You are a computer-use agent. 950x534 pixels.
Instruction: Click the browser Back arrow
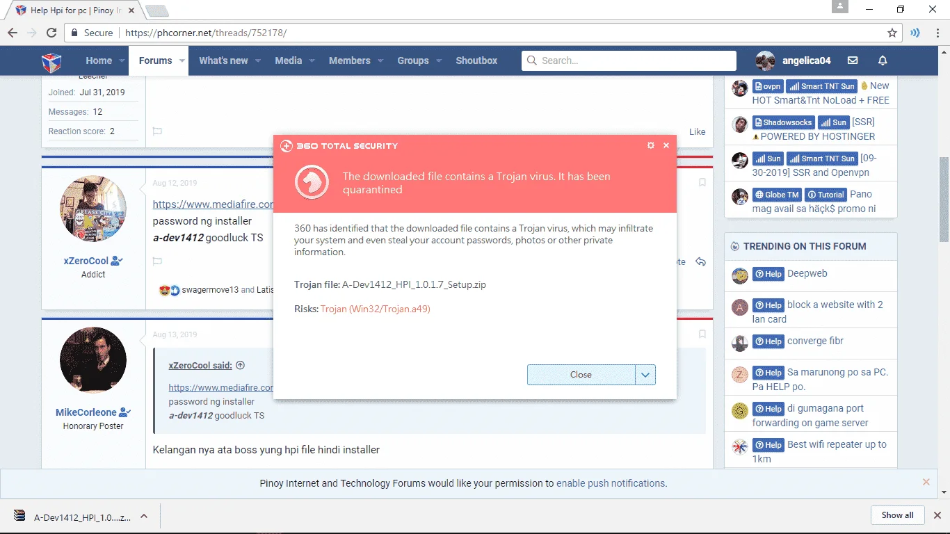pyautogui.click(x=13, y=33)
